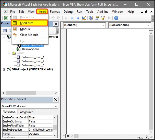The width and height of the screenshot is (155, 140).
Task: Click the Redo toolbar icon
Action: tap(59, 18)
